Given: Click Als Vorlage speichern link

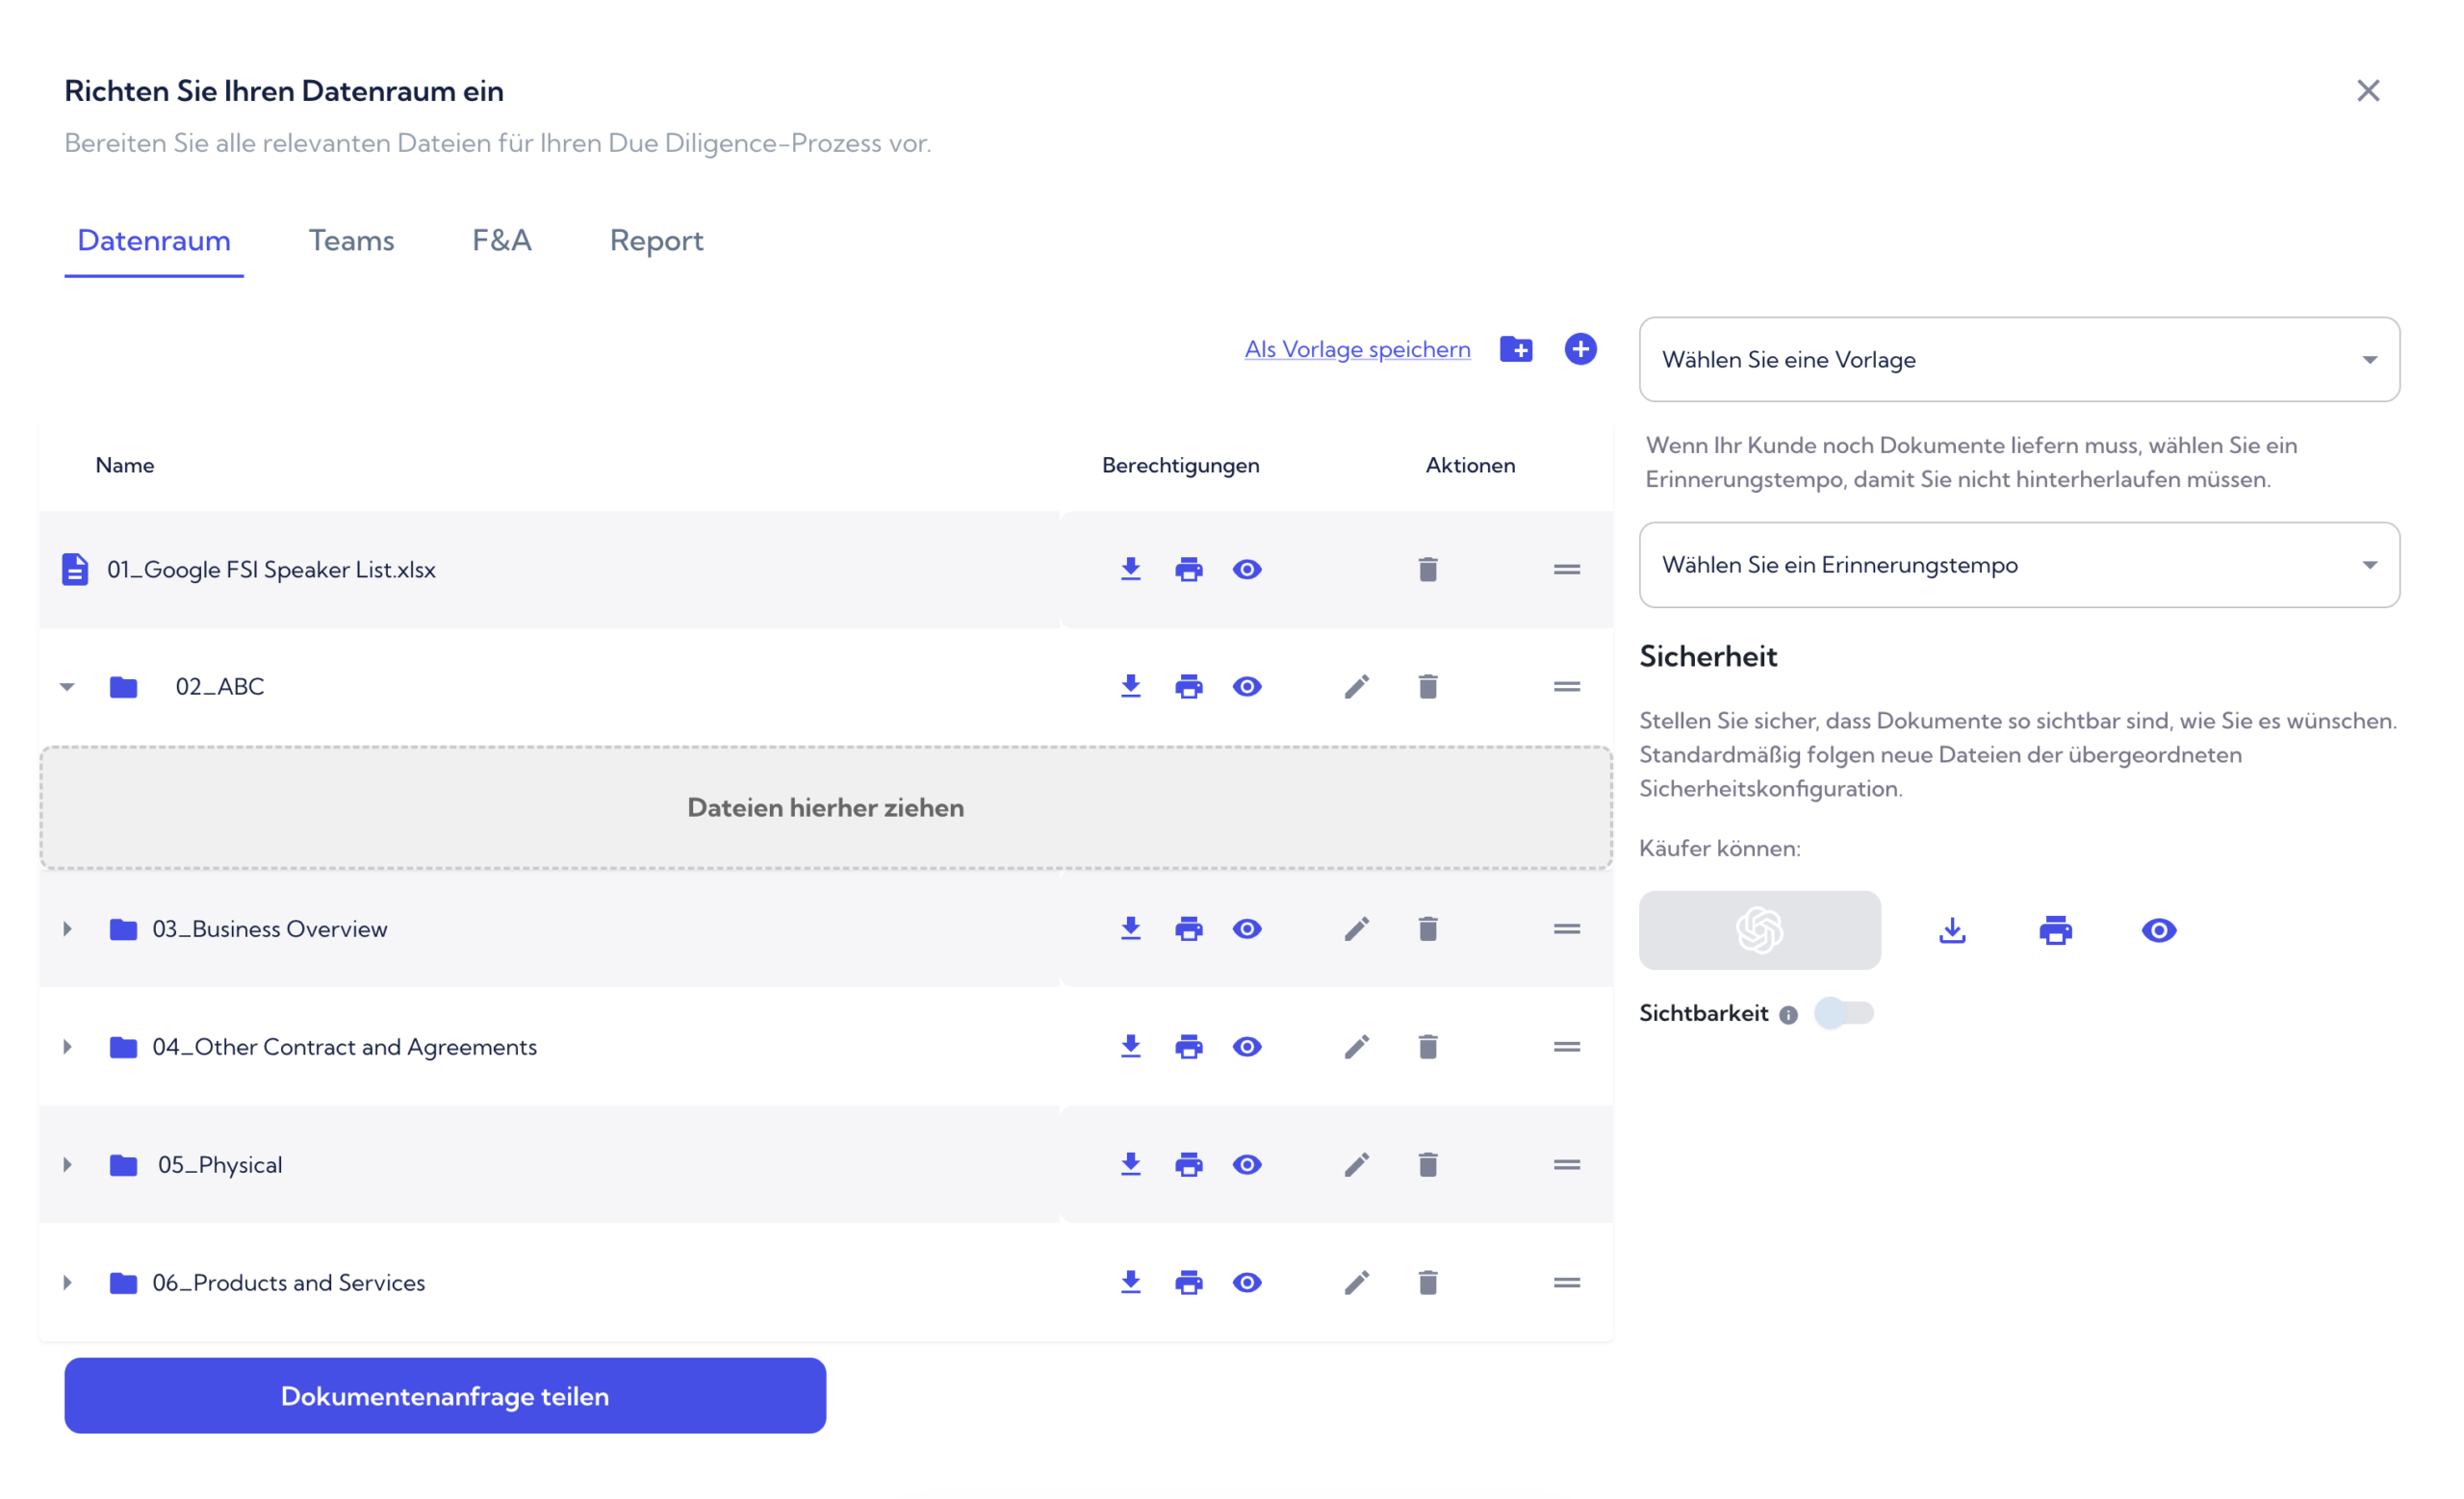Looking at the screenshot, I should click(x=1355, y=346).
